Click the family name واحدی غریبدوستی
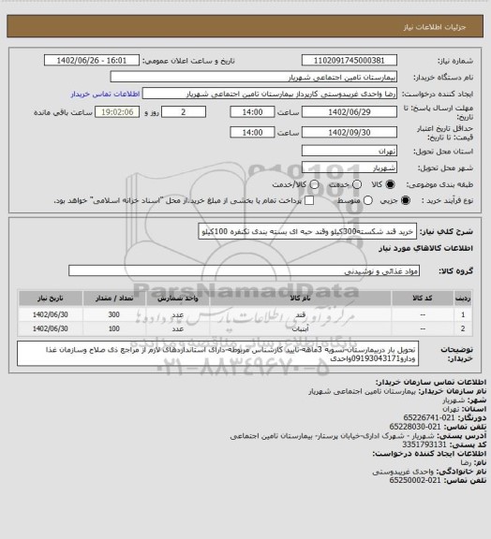Screen dimensions: 491x539 [x=403, y=472]
